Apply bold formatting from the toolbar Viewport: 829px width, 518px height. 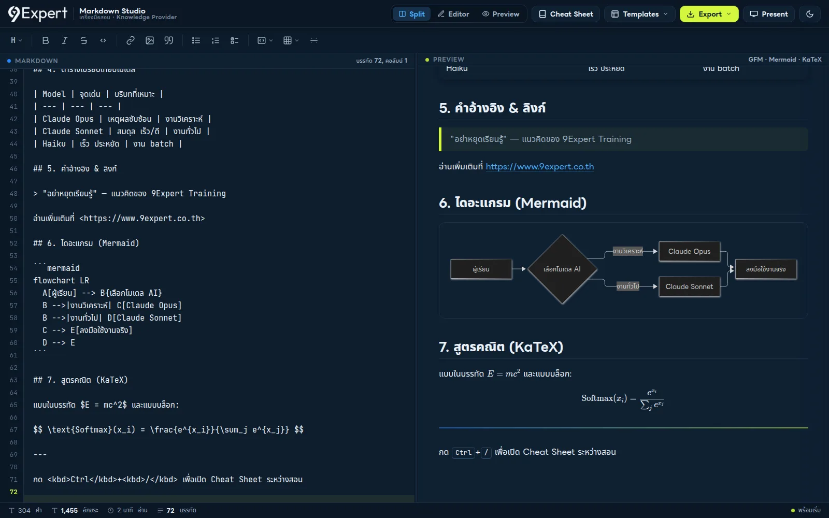46,40
